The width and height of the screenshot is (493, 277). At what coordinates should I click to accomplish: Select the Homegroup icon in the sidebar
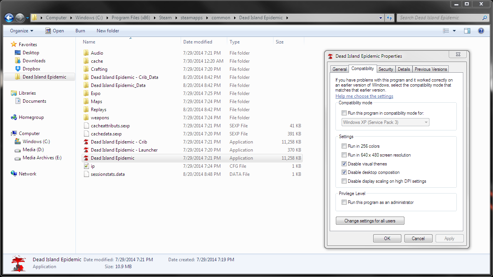click(14, 117)
